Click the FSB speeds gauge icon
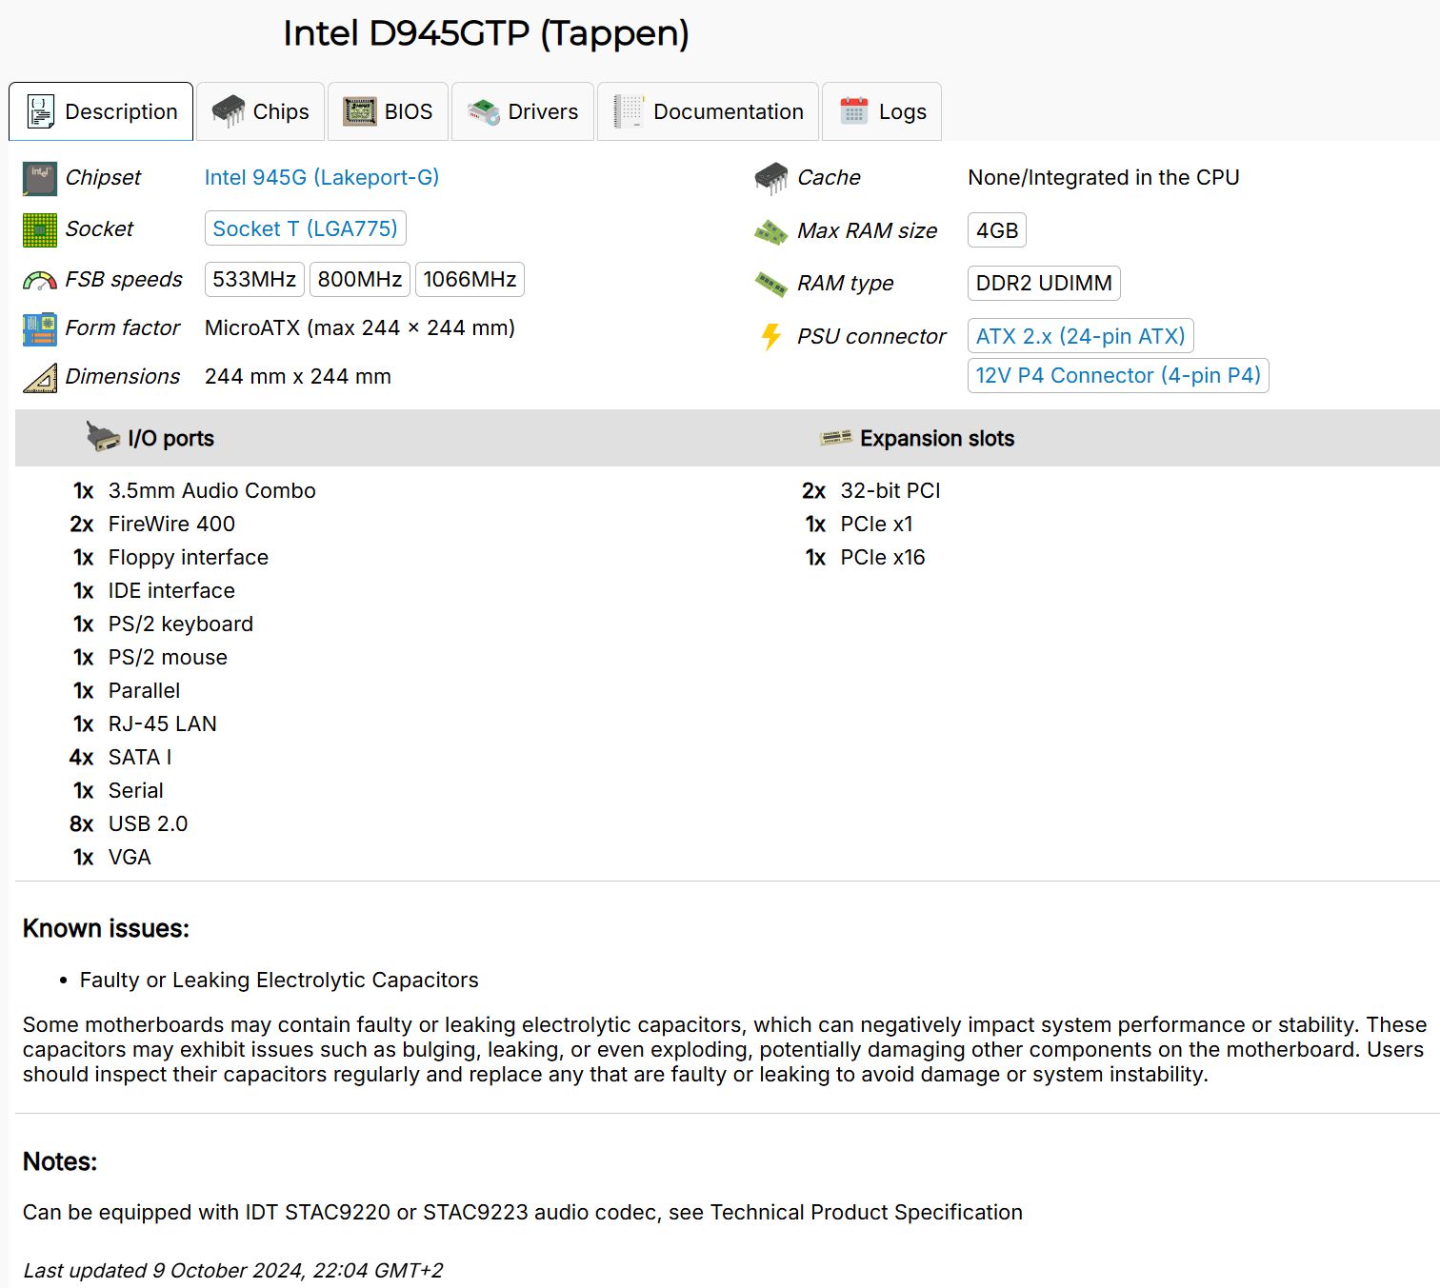1440x1288 pixels. (x=39, y=280)
